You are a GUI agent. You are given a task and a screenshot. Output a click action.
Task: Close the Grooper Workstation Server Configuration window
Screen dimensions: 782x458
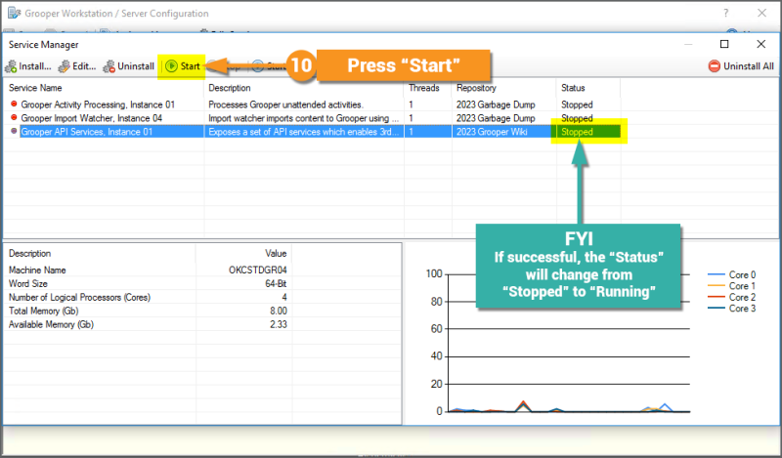pos(762,13)
